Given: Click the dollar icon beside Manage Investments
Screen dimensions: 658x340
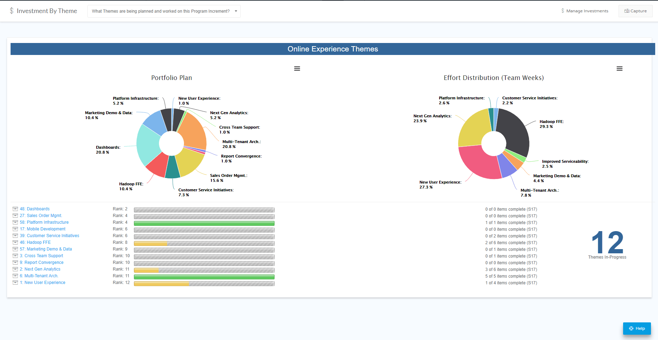Looking at the screenshot, I should coord(562,11).
